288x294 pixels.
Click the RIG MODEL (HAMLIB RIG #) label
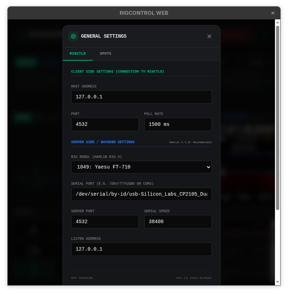pyautogui.click(x=96, y=157)
